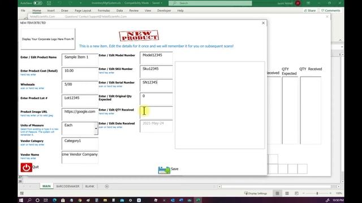This screenshot has width=362, height=203.
Task: Select the Developer ribbon tab
Action: click(x=164, y=11)
